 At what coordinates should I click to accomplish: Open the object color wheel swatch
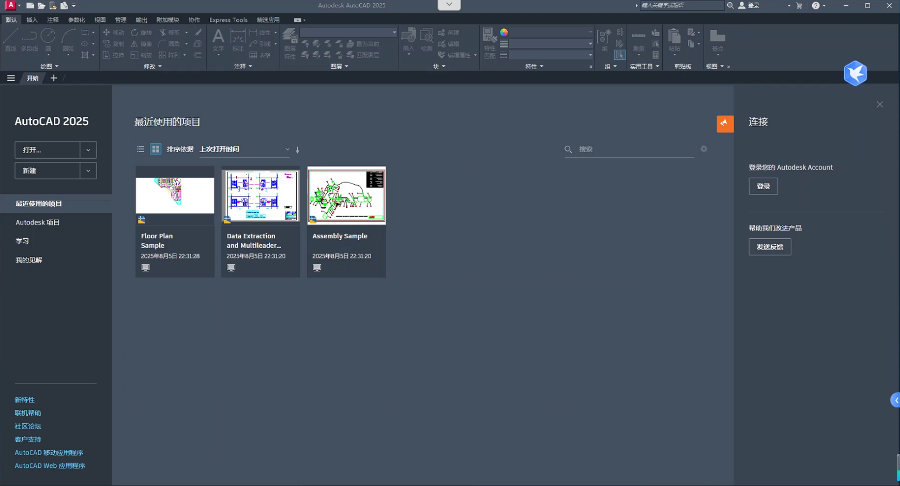[x=504, y=33]
